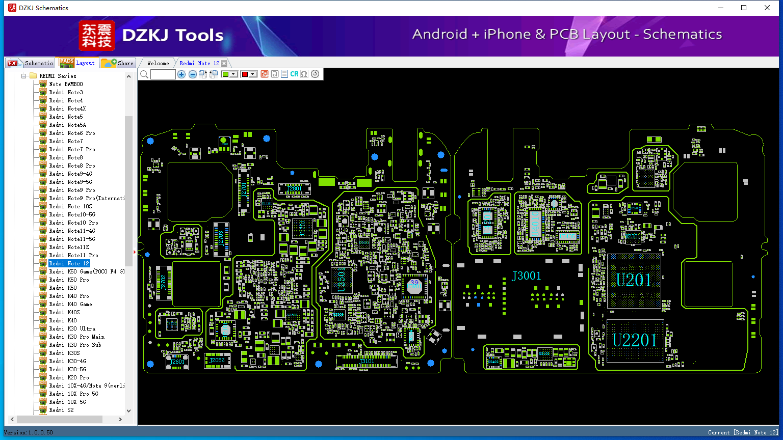Click the tree's horizontal scroll-left arrow
The image size is (783, 440).
pyautogui.click(x=12, y=419)
